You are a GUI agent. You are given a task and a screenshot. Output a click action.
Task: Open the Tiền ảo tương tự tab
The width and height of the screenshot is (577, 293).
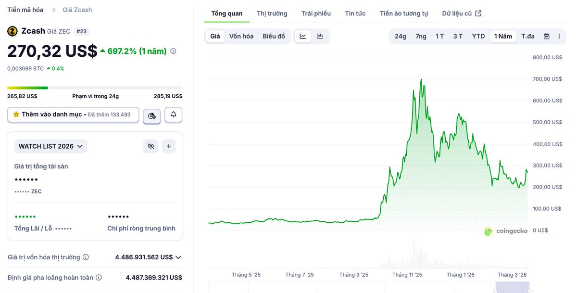[x=404, y=13]
